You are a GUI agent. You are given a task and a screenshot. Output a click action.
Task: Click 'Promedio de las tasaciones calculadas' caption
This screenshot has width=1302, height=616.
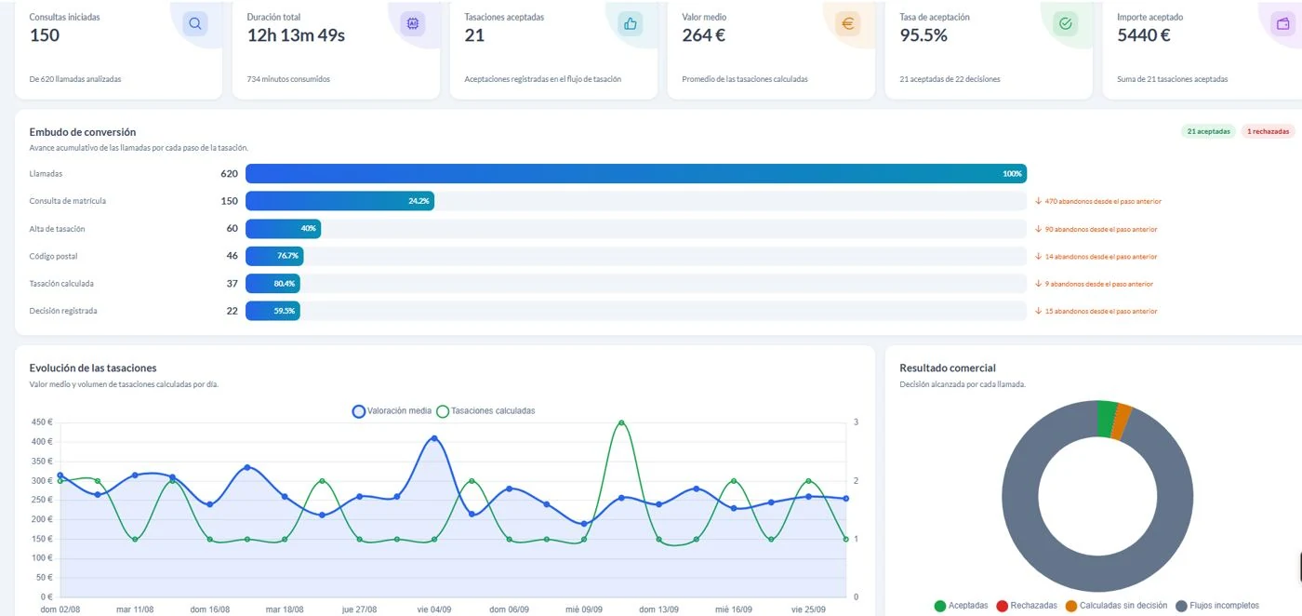[745, 79]
